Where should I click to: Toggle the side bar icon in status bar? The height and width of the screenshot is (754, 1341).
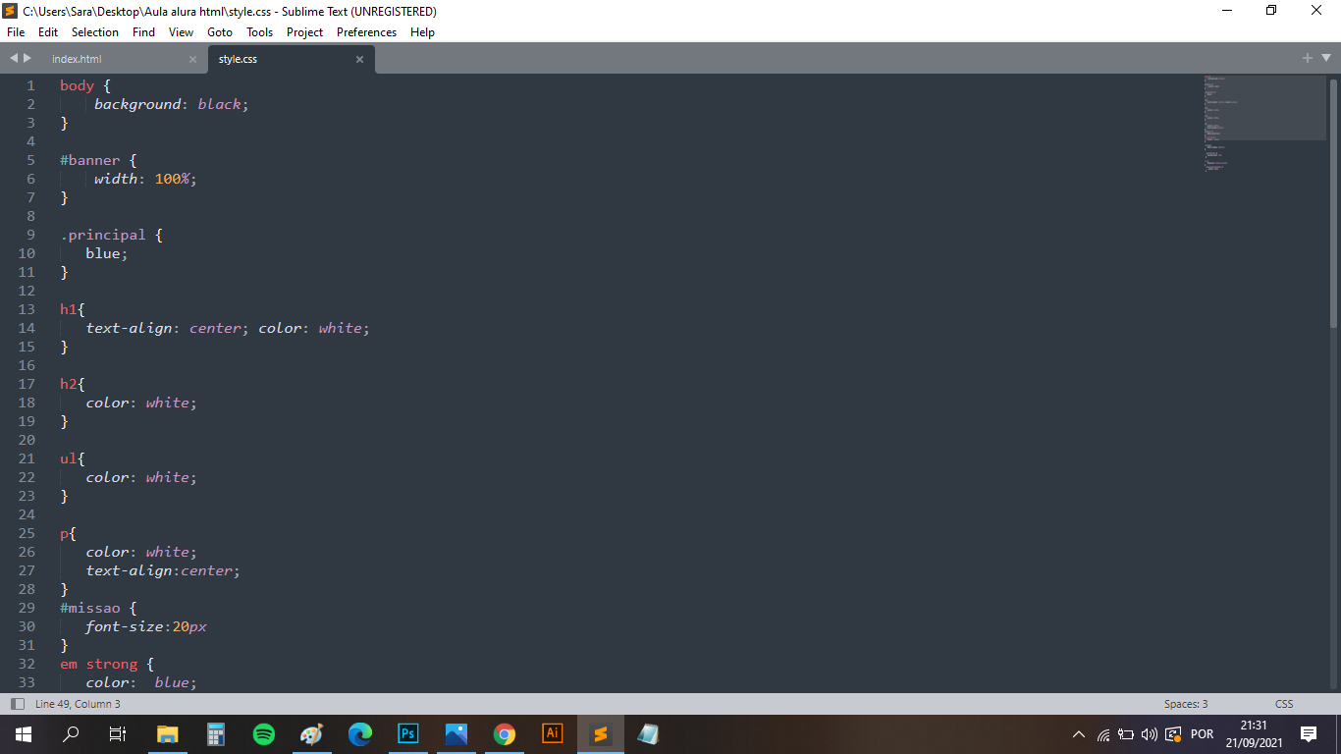click(18, 704)
